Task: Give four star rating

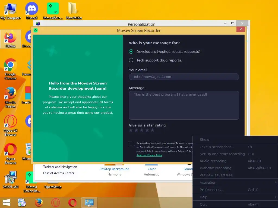Action: [147, 130]
